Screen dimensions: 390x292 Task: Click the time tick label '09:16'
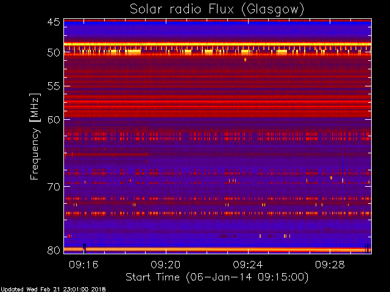[83, 265]
